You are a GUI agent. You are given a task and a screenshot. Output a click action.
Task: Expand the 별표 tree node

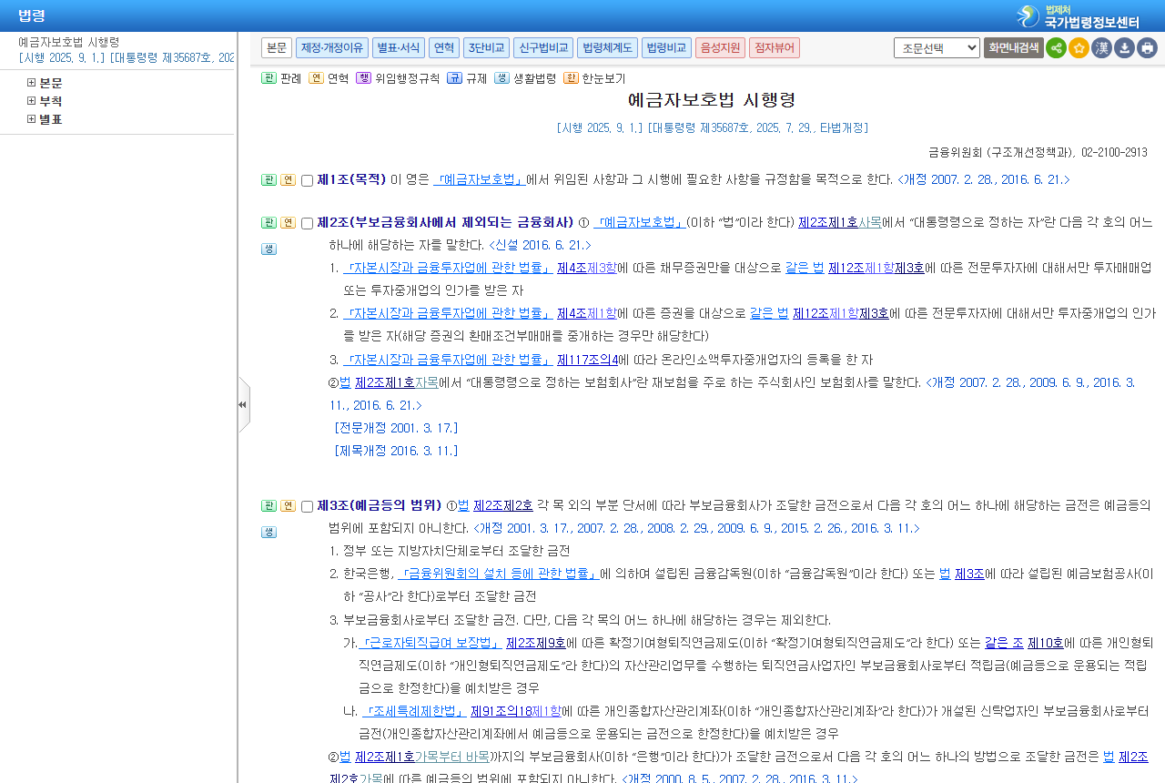(x=31, y=119)
